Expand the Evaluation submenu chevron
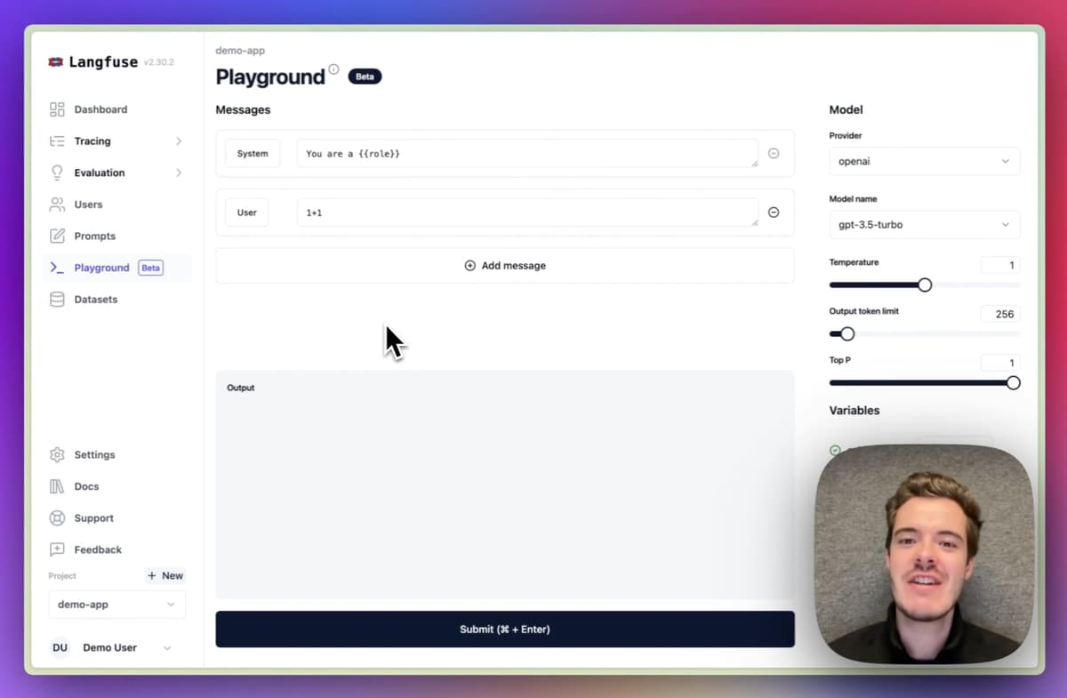 (179, 172)
